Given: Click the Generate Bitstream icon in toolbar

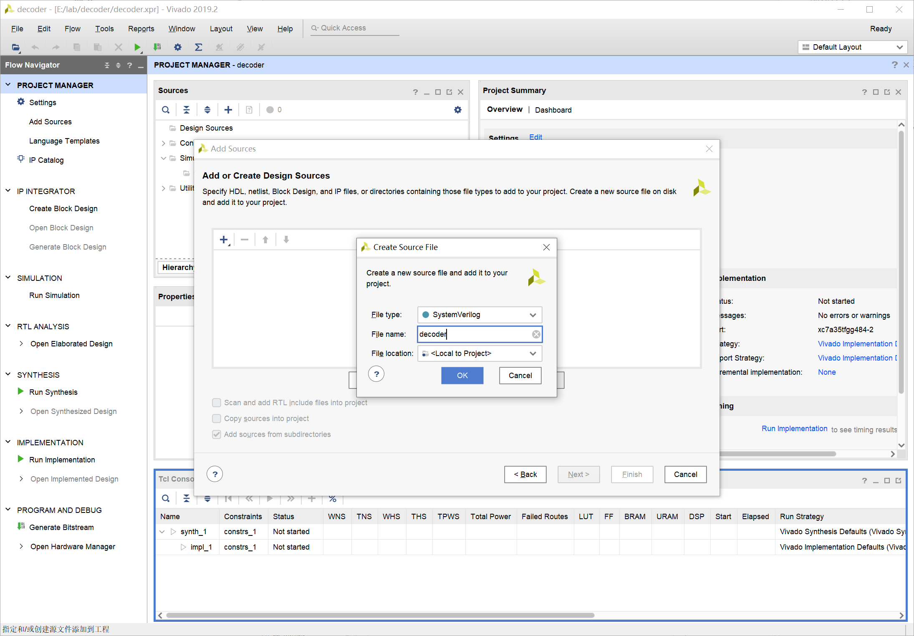Looking at the screenshot, I should pos(157,47).
